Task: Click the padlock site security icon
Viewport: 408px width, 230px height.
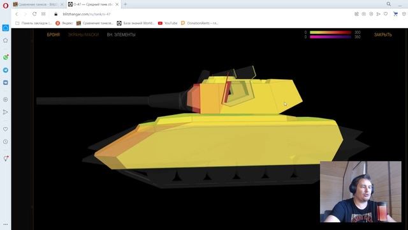Action: coord(55,14)
